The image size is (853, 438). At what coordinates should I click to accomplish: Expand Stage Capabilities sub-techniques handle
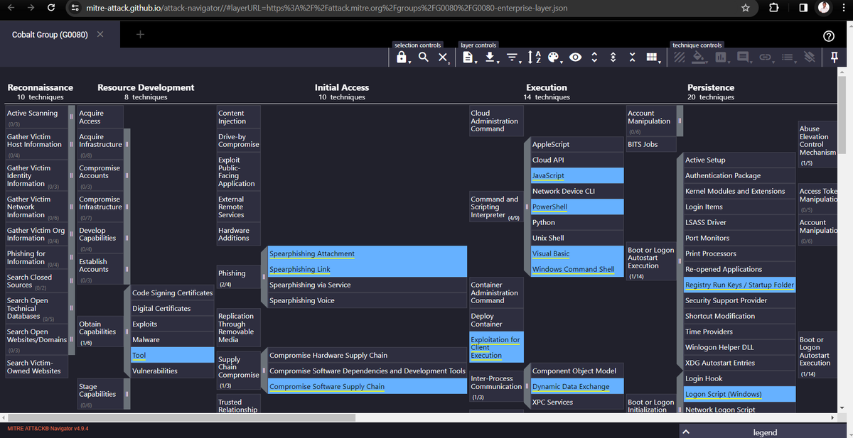pyautogui.click(x=126, y=394)
